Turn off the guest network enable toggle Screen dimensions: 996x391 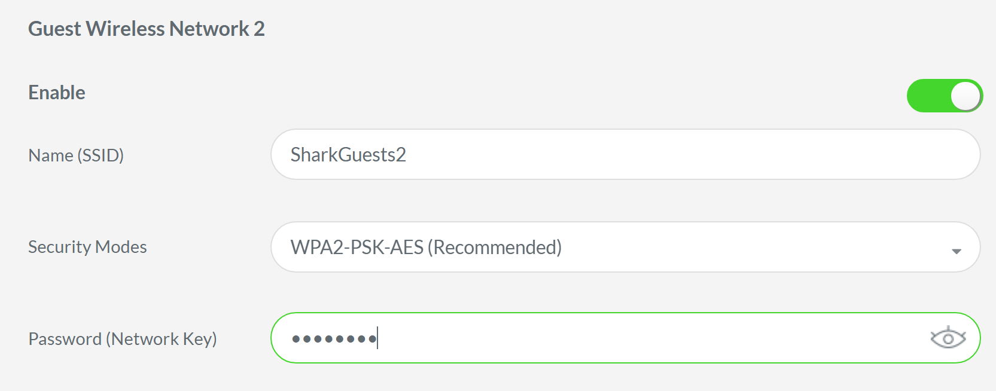point(945,95)
